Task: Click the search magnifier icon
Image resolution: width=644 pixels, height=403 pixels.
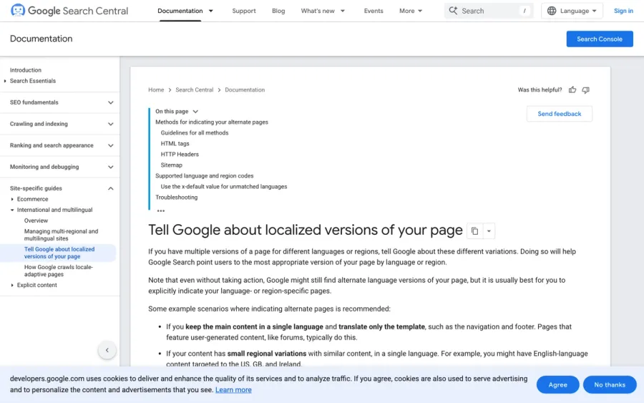Action: [x=453, y=11]
